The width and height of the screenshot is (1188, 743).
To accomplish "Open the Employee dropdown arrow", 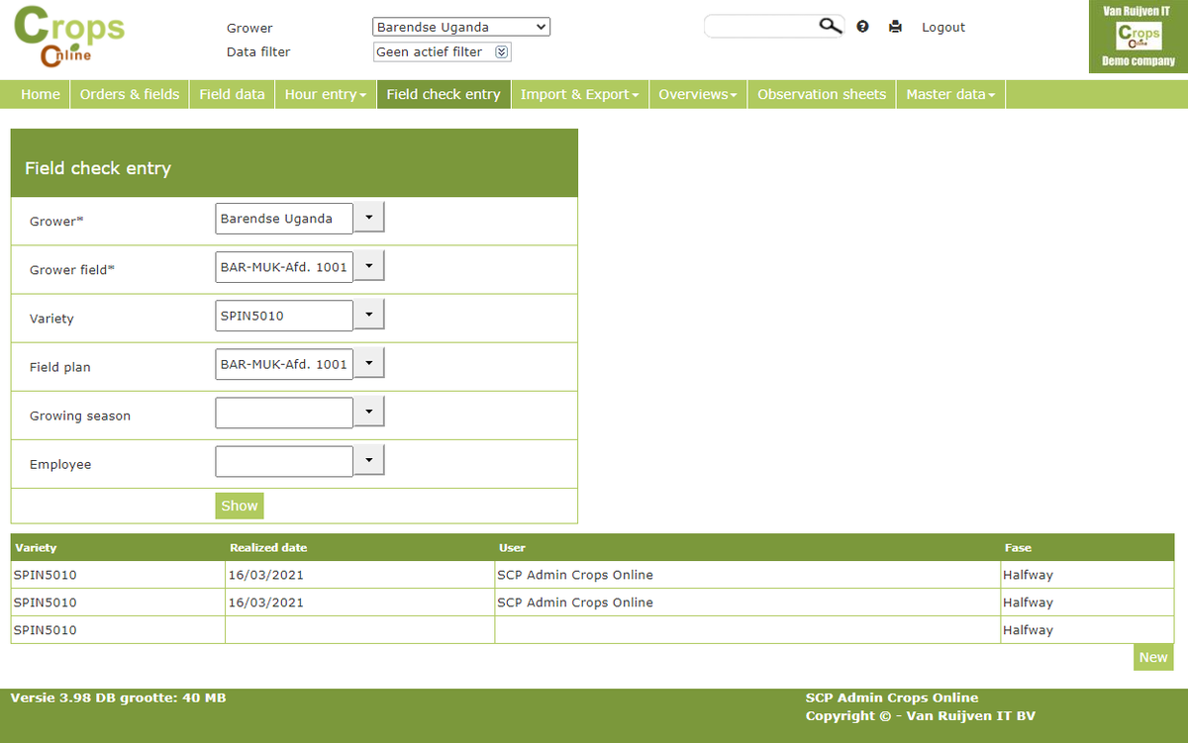I will click(x=369, y=460).
